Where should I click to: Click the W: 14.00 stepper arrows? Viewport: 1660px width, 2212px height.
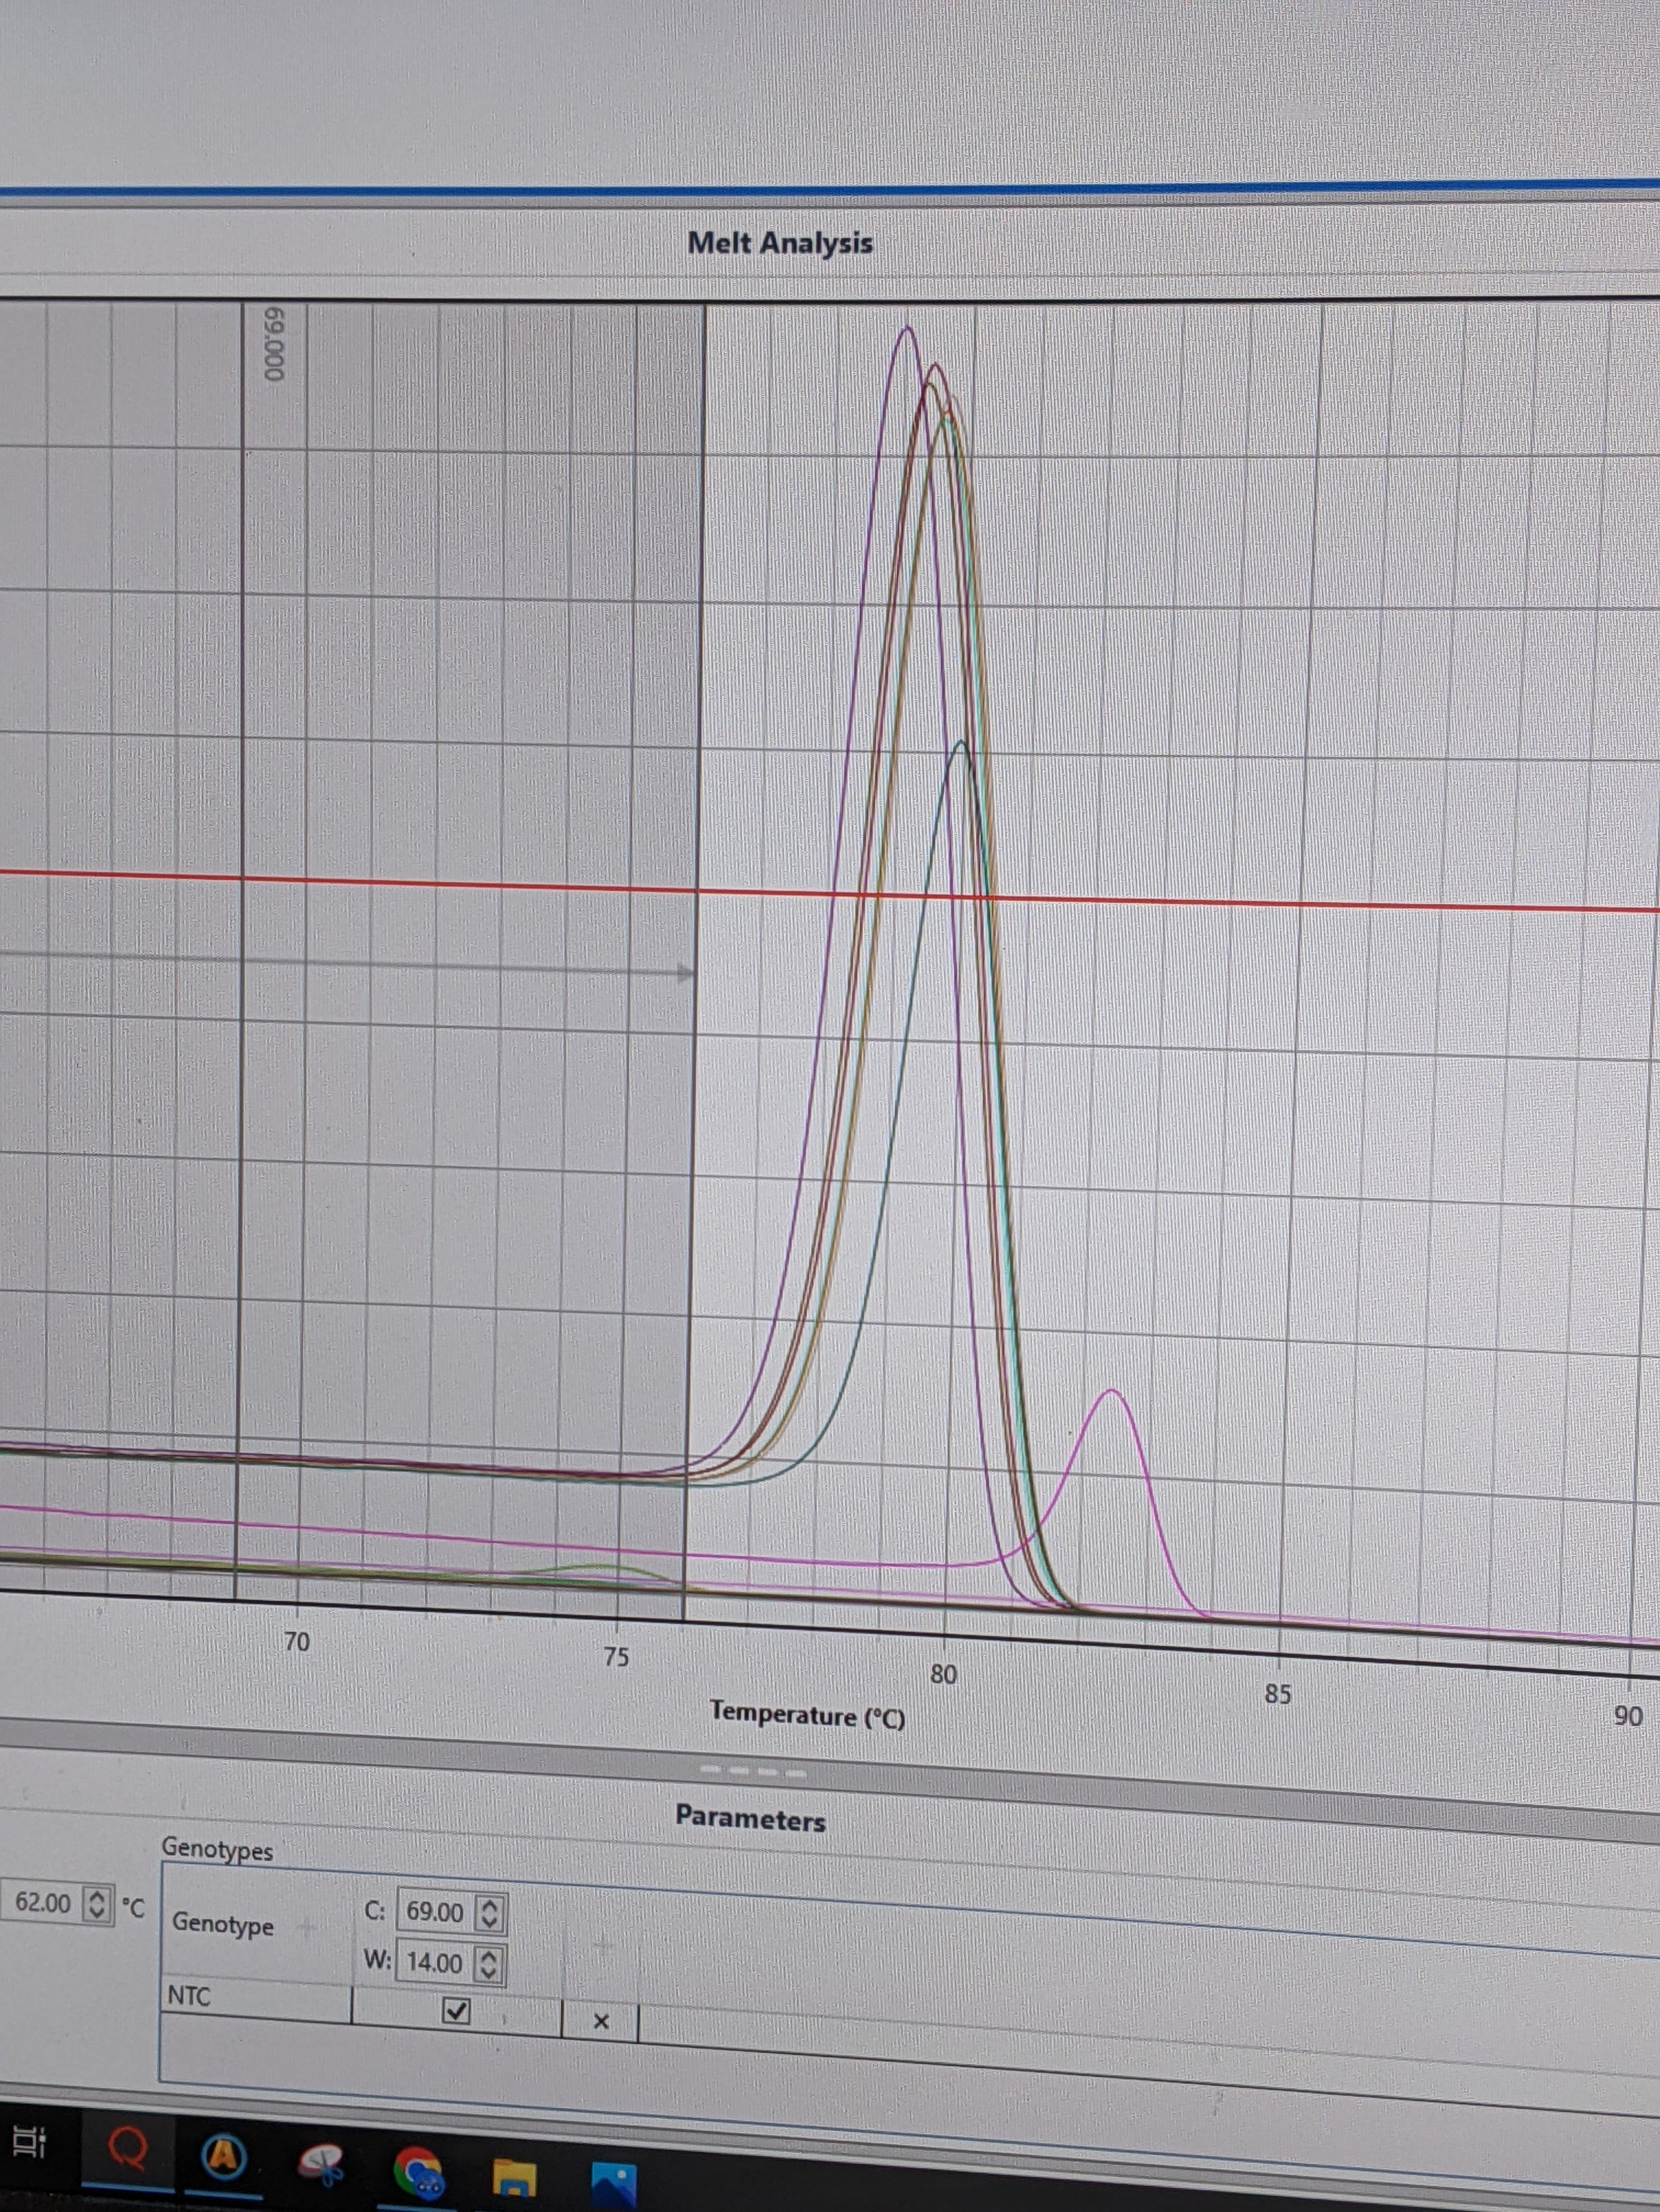pyautogui.click(x=488, y=1965)
